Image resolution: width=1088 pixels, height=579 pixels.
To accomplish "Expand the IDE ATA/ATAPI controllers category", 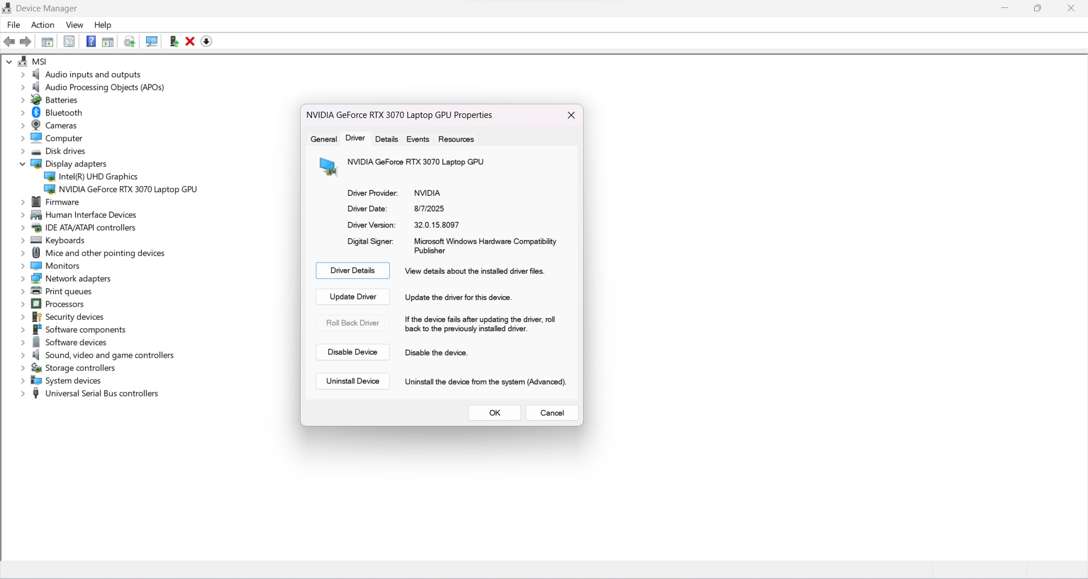I will click(23, 228).
